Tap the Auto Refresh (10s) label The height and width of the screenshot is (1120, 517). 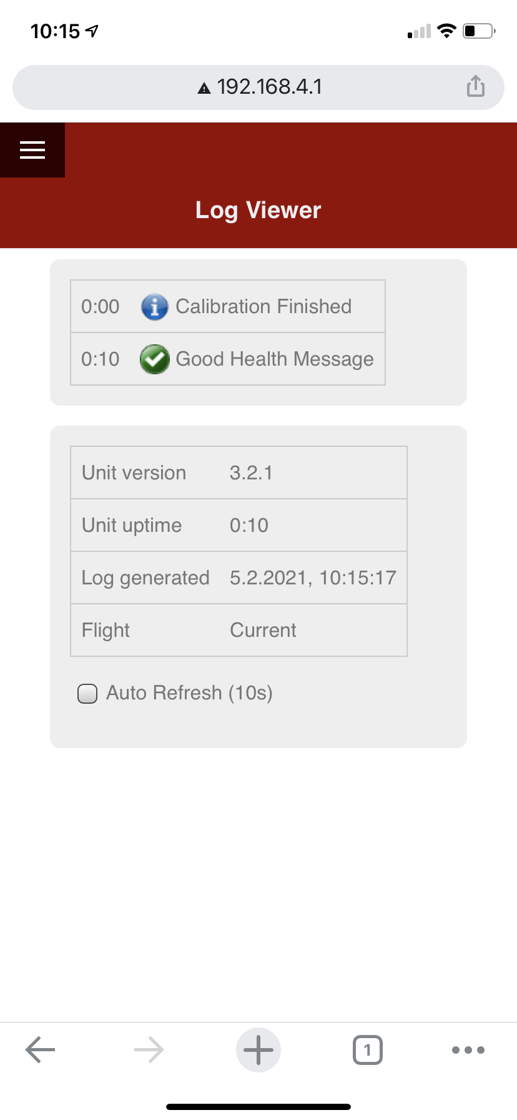pos(189,692)
